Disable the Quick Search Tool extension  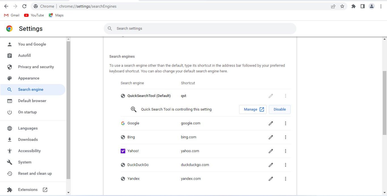280,109
